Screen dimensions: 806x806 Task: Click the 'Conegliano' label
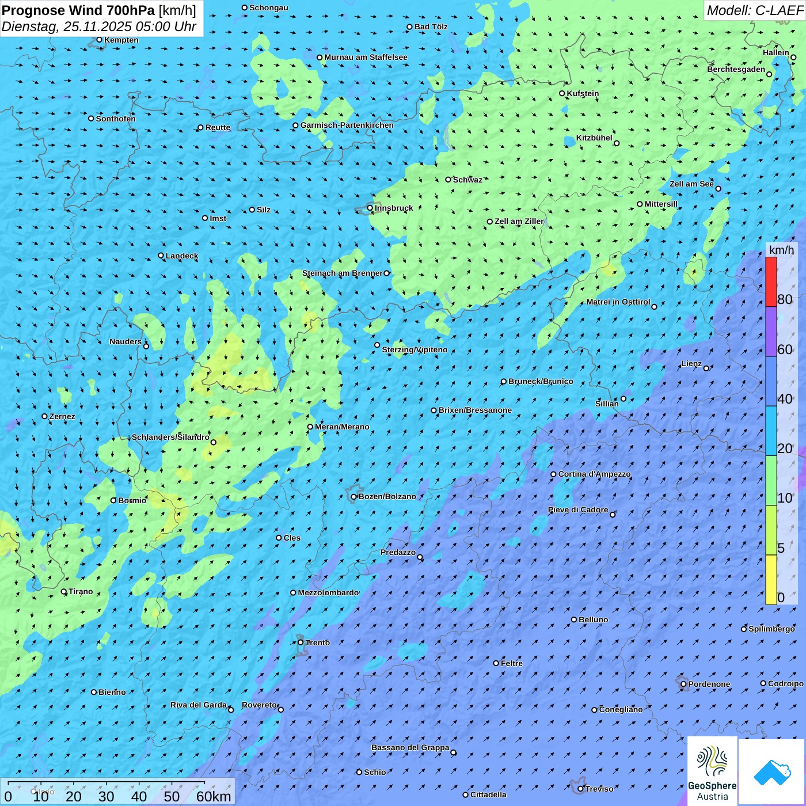(x=621, y=709)
